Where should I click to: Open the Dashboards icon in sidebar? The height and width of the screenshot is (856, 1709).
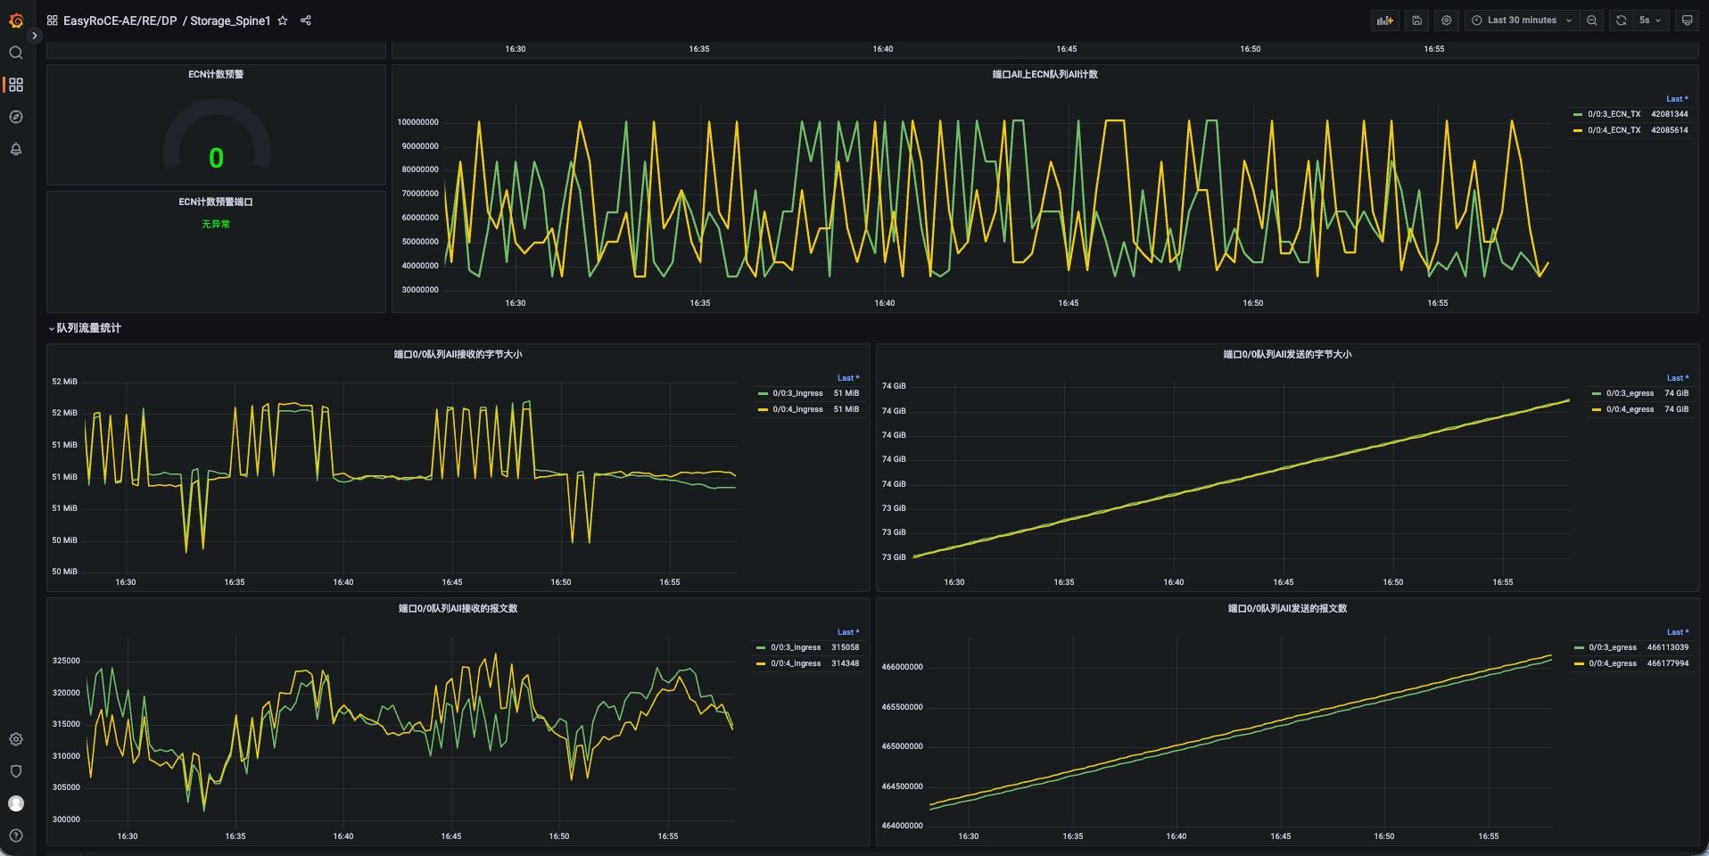(16, 85)
